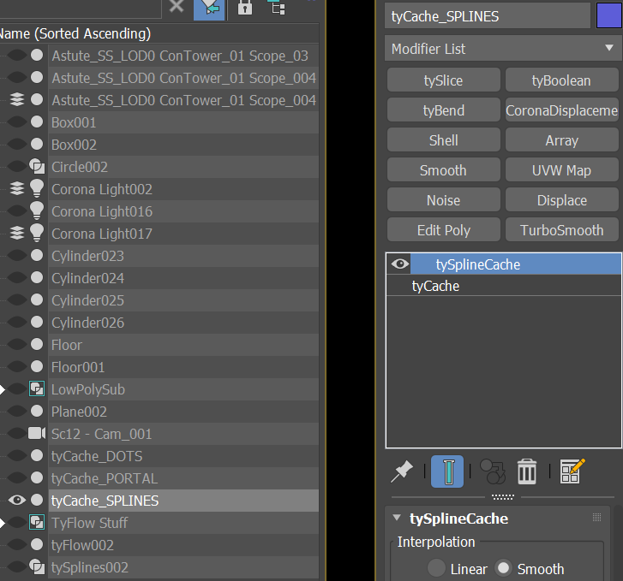Click the selection sync toolbar icon

209,8
